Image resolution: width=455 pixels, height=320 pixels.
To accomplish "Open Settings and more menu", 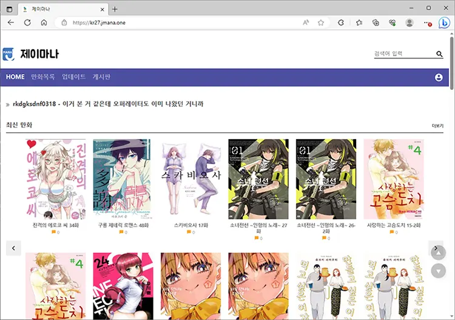I will click(427, 22).
